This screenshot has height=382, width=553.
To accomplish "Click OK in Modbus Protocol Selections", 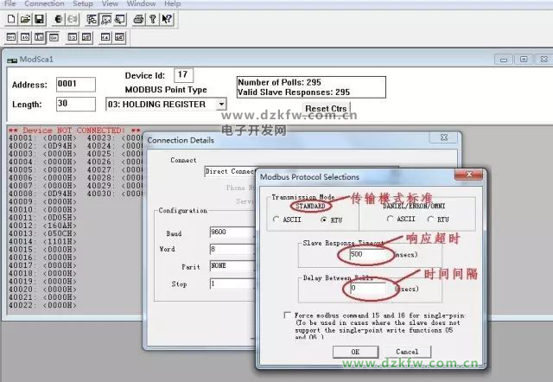I will pos(355,352).
